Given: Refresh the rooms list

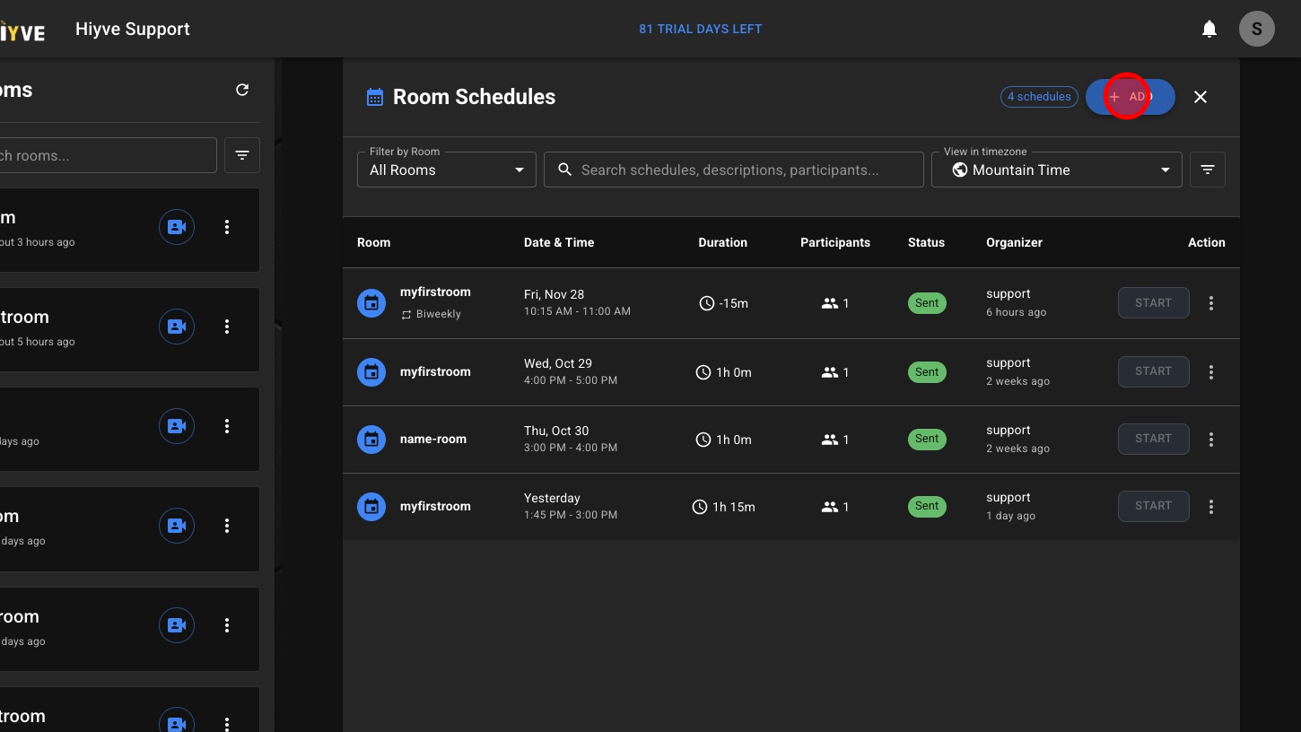Looking at the screenshot, I should click(x=242, y=90).
